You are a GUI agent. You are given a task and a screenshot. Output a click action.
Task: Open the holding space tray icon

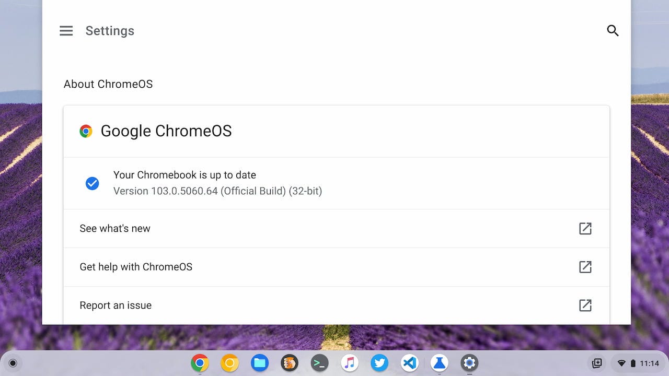click(596, 363)
